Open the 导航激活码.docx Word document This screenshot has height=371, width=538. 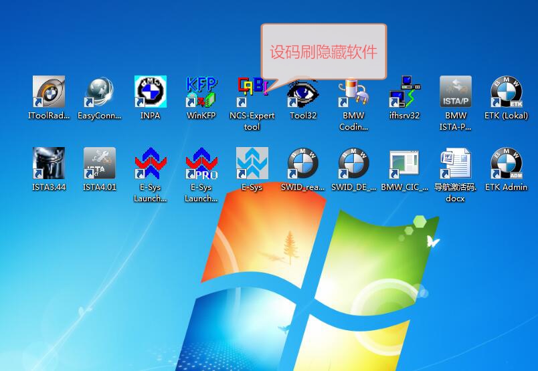click(456, 164)
